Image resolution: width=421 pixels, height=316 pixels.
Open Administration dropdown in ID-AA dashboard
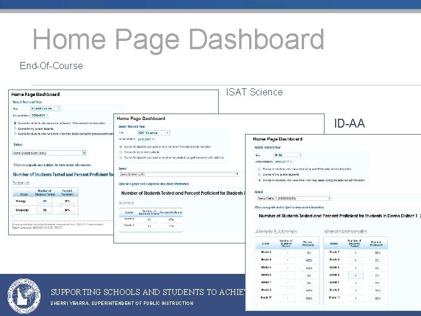tap(283, 162)
